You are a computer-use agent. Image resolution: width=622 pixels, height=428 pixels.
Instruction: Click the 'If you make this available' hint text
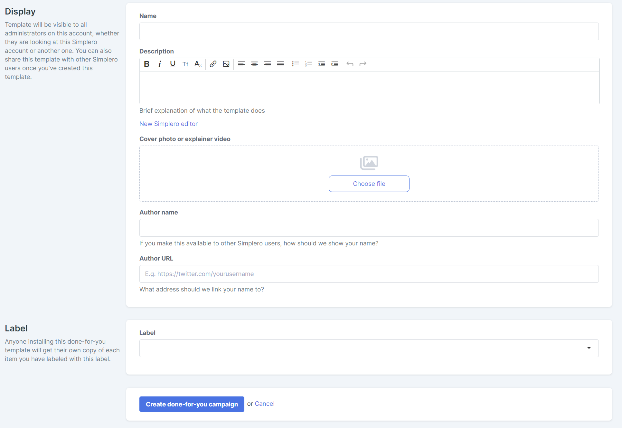click(x=259, y=243)
